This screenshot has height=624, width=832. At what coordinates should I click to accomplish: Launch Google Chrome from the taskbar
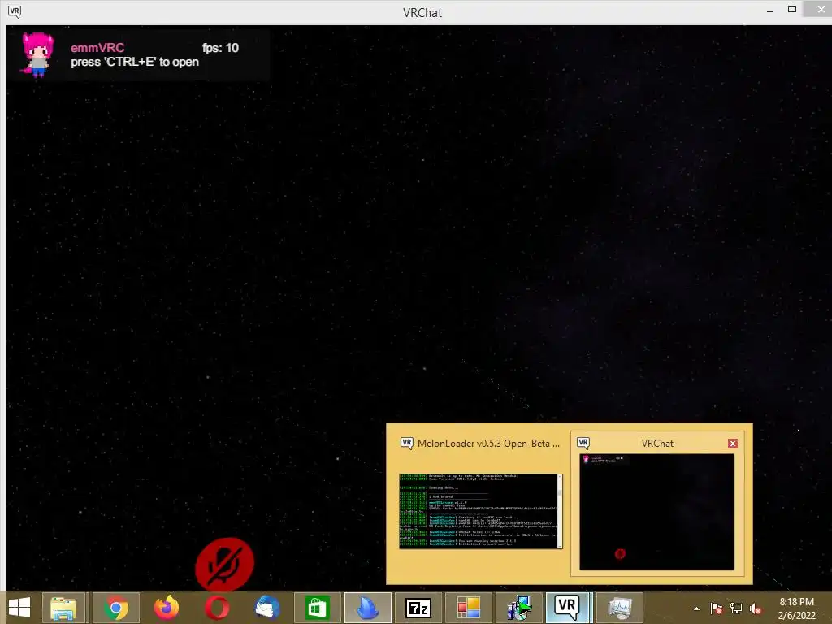click(x=116, y=608)
